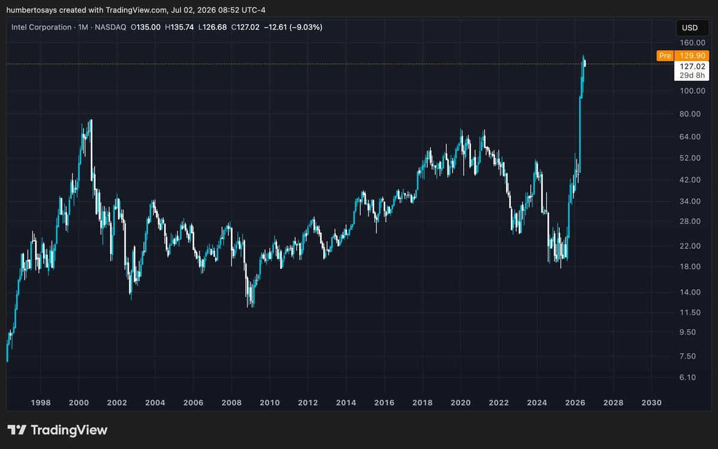Click the 2012 time axis label
This screenshot has height=449, width=718.
click(x=308, y=403)
